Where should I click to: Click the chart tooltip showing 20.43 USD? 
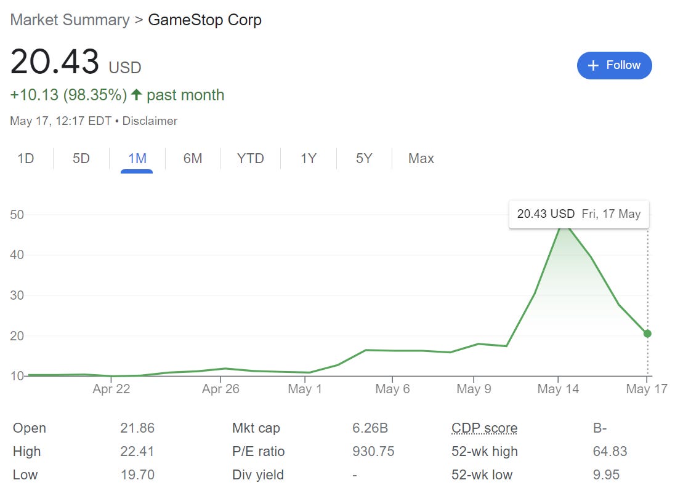click(x=578, y=214)
